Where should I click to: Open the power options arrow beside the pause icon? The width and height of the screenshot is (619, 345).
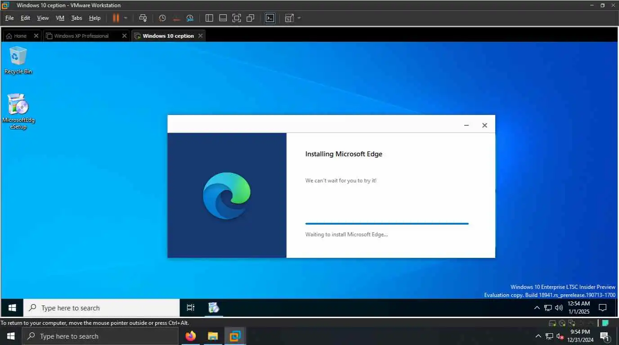point(126,18)
